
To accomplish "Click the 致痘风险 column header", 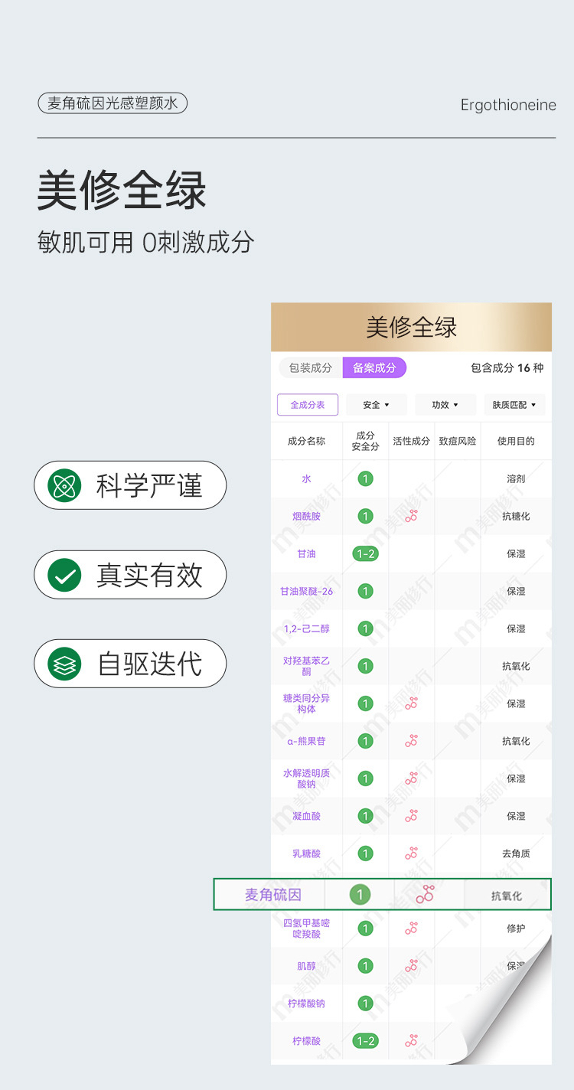I will coord(458,442).
